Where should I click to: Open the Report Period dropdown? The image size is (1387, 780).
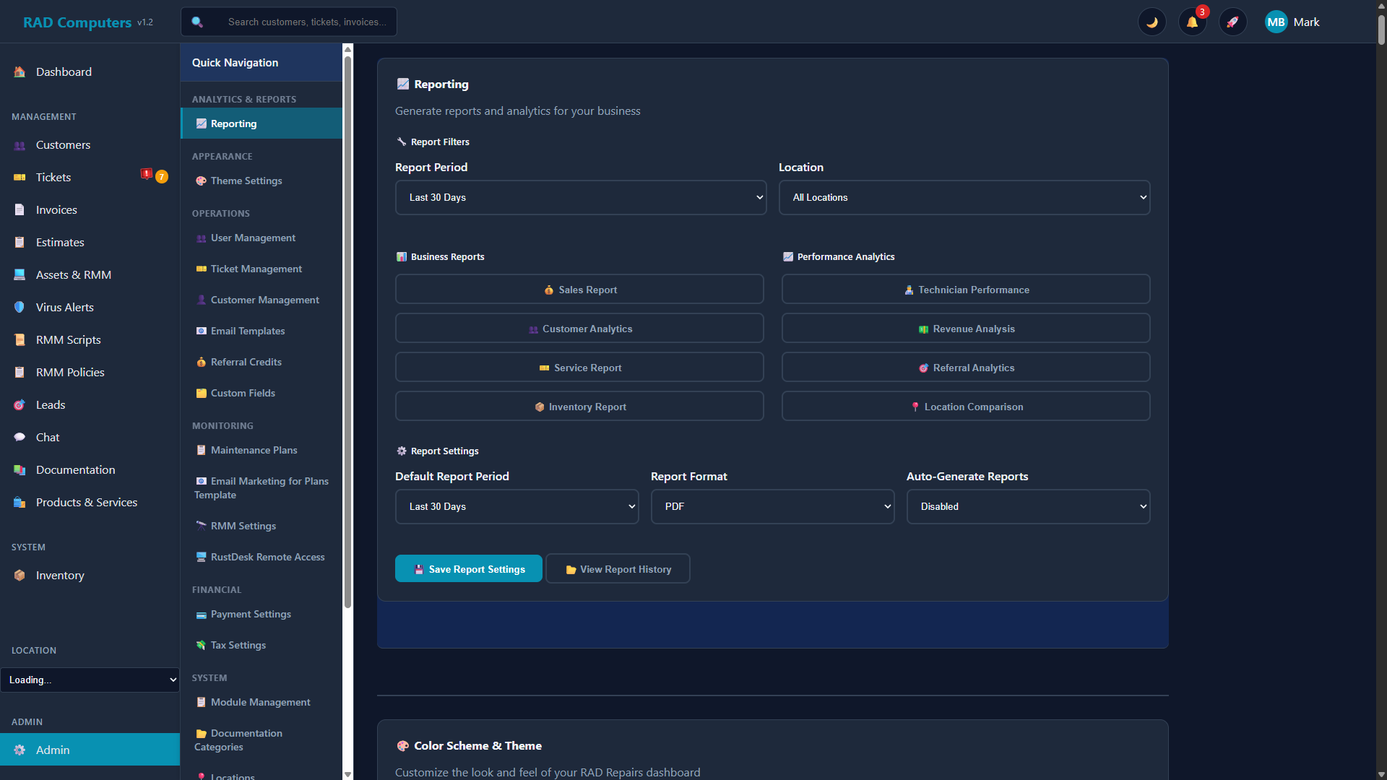(581, 197)
